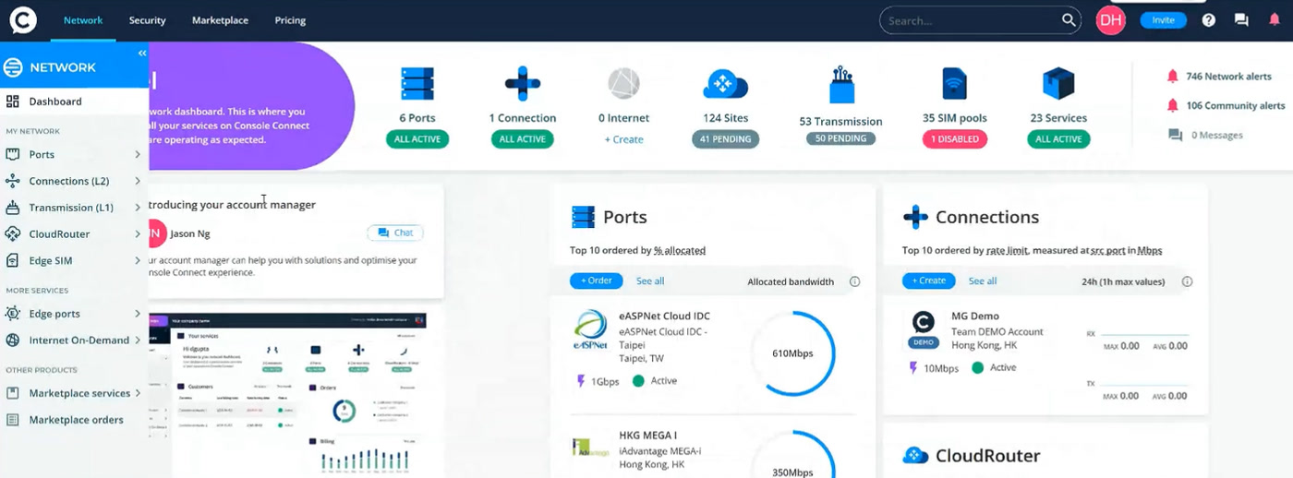1293x478 pixels.
Task: Click info icon next to Allocated bandwidth
Action: 854,281
